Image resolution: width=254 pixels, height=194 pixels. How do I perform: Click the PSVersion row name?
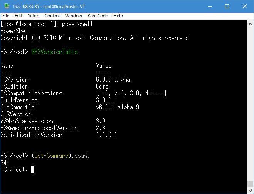[14, 79]
